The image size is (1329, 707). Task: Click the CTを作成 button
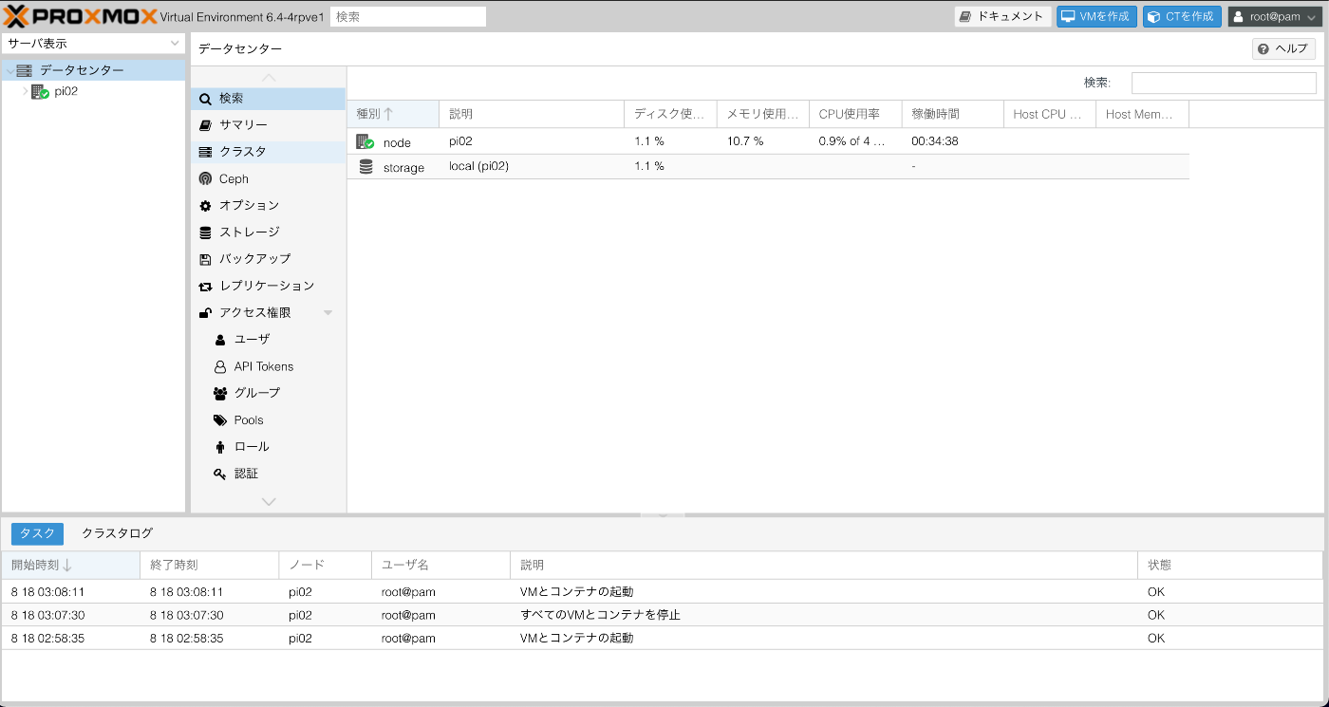[x=1182, y=16]
